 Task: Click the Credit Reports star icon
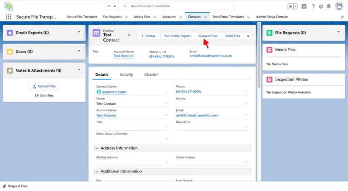tap(10, 33)
